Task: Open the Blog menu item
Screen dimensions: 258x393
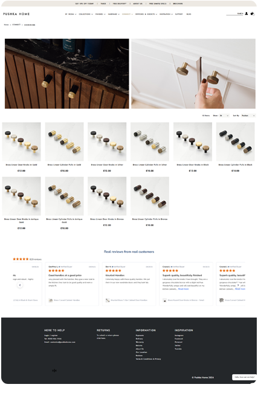Action: click(189, 15)
